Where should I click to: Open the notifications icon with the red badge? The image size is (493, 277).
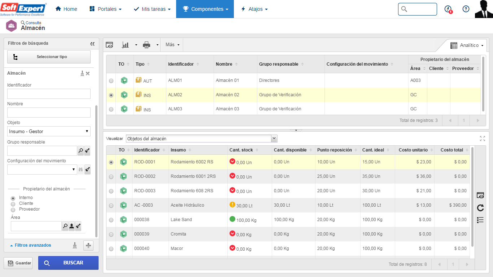click(x=448, y=9)
